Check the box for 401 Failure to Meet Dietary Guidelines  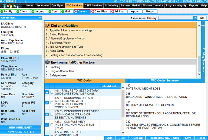(x=52, y=92)
